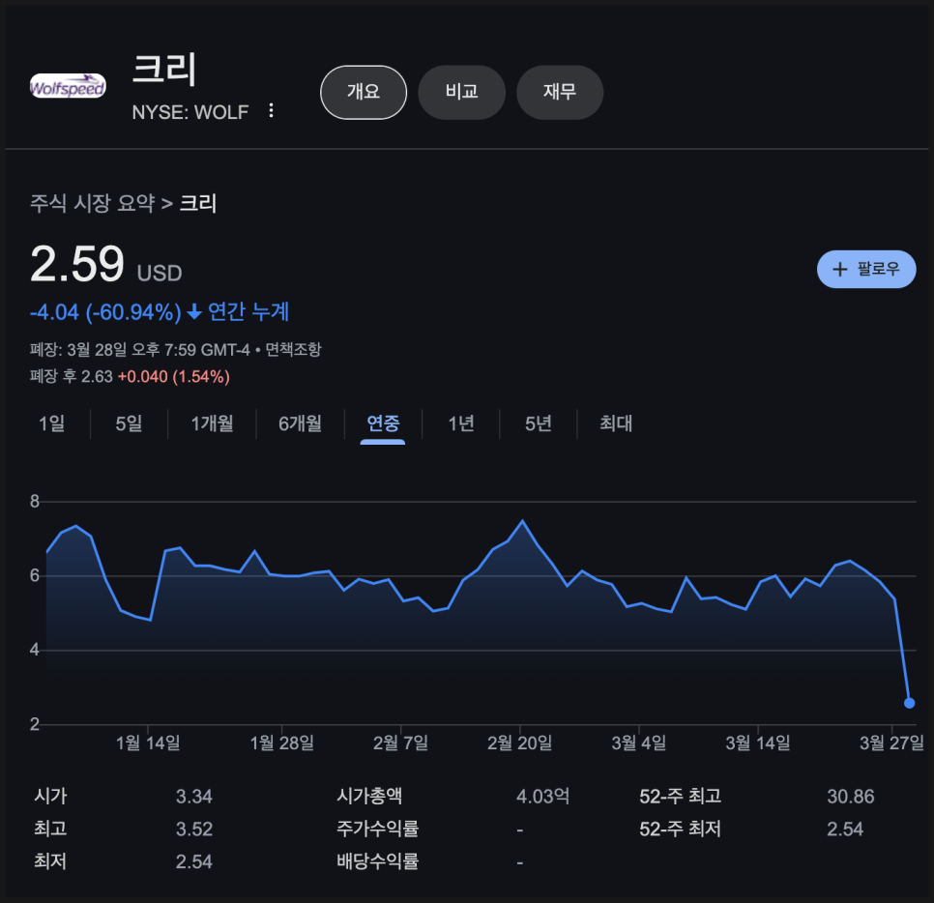This screenshot has width=934, height=903.
Task: Click the 주가수익률 label
Action: click(x=378, y=830)
